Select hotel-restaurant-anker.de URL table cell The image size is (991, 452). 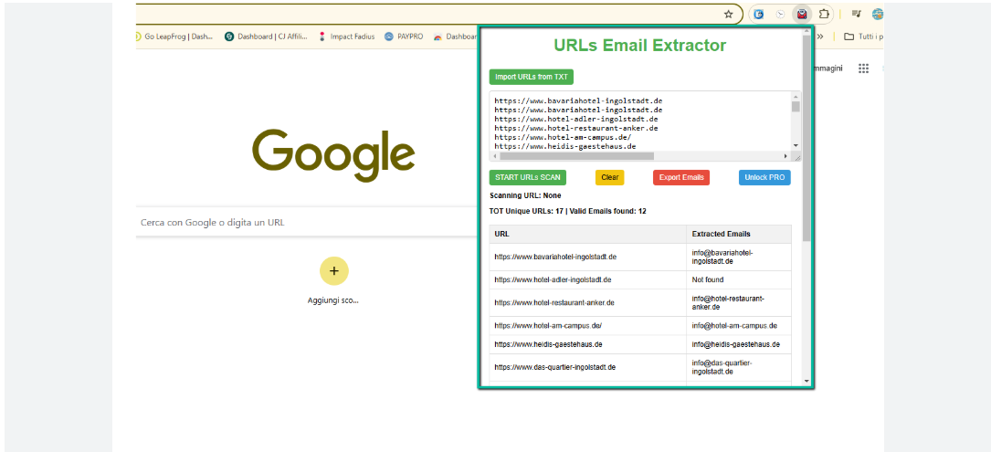588,303
